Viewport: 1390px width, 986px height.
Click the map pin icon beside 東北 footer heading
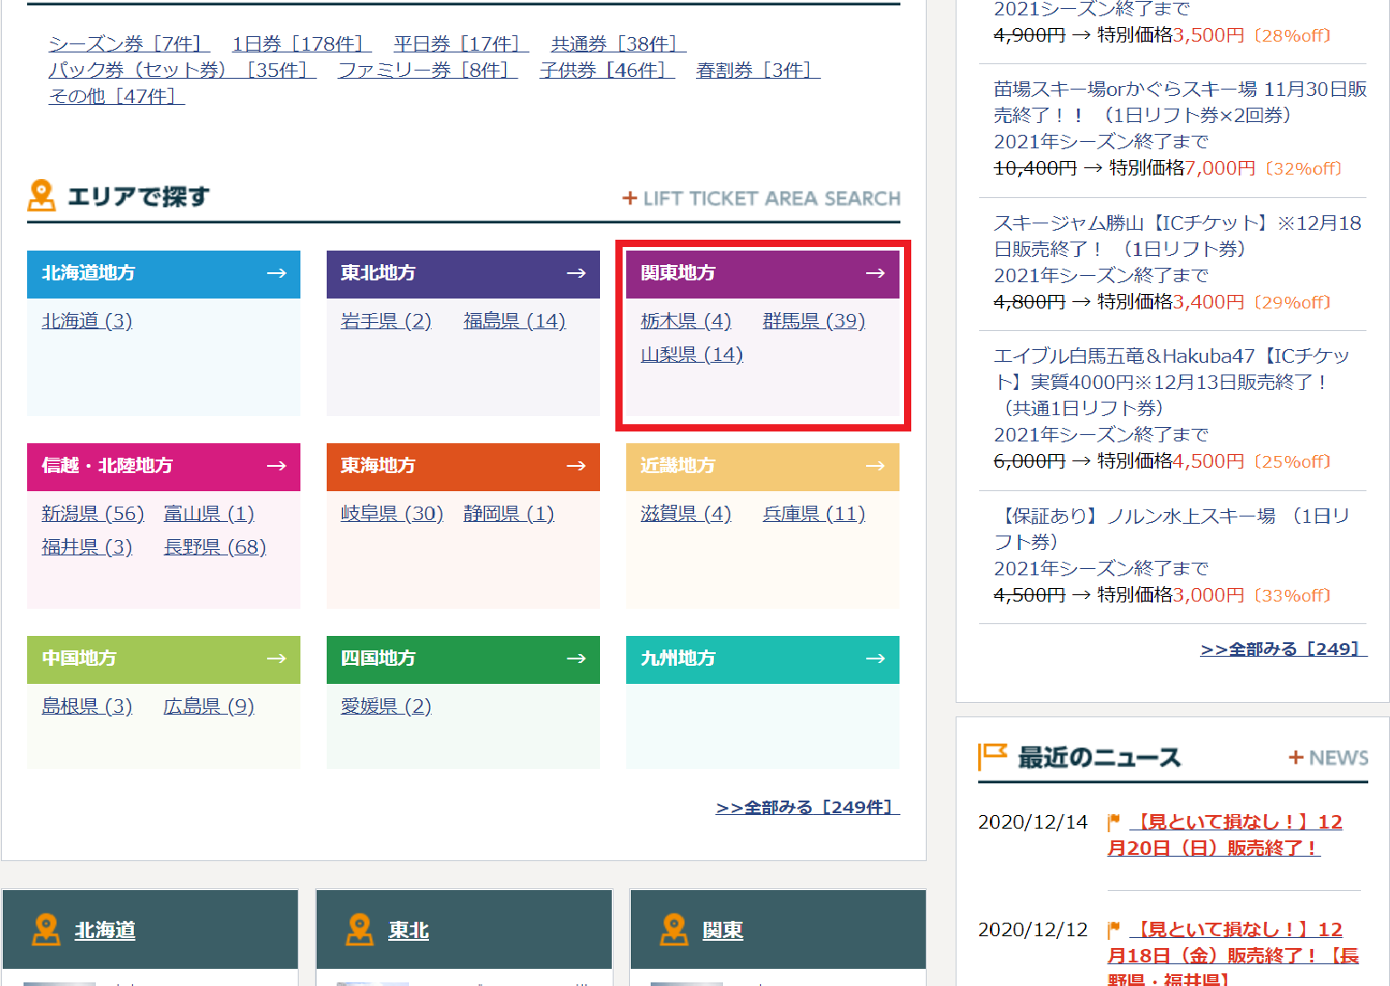click(x=360, y=929)
